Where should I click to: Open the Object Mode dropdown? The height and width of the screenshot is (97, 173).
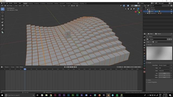(9, 6)
